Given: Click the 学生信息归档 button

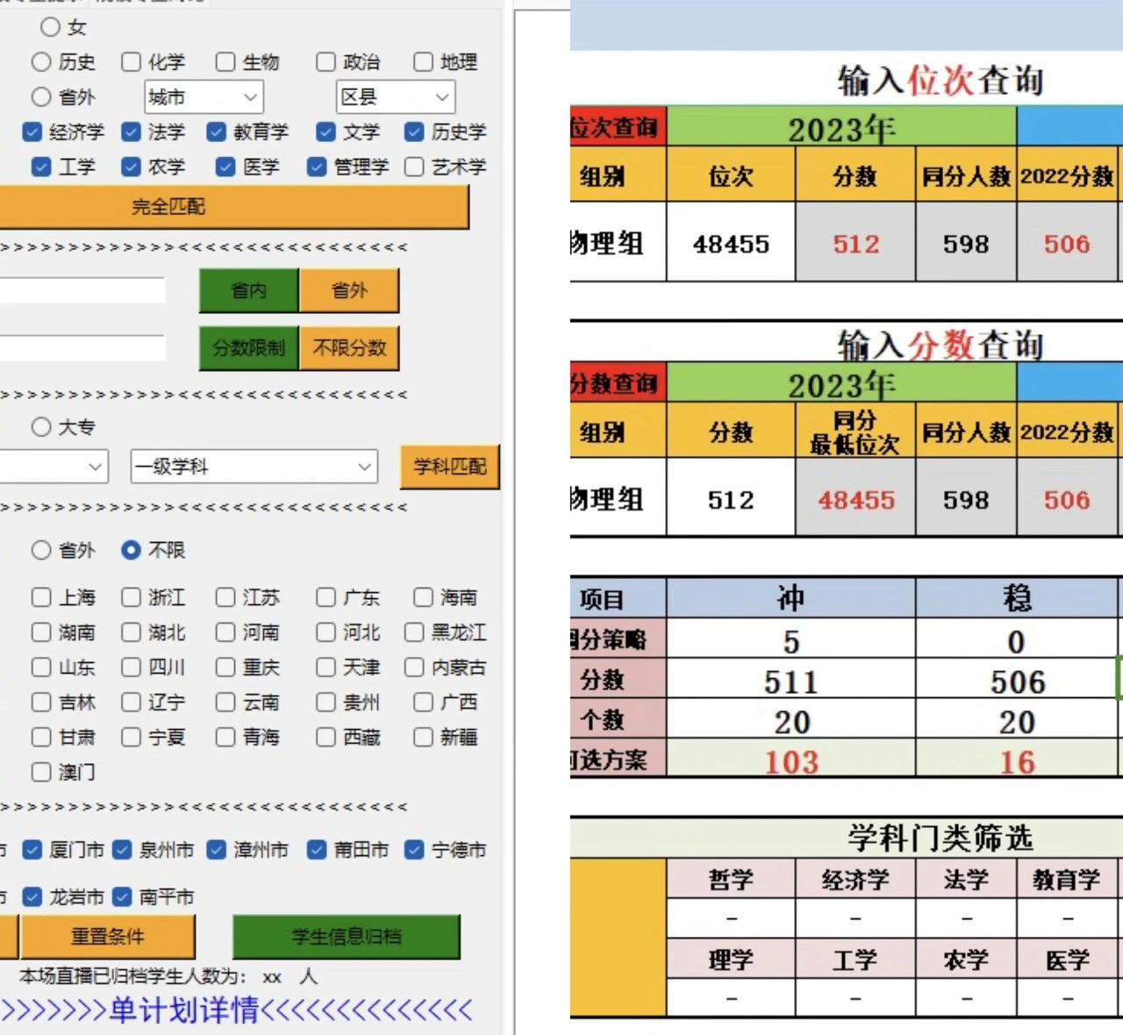Looking at the screenshot, I should coord(346,937).
